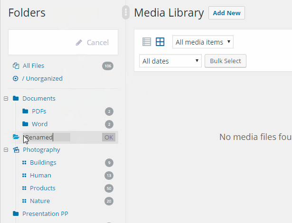292x223 pixels.
Task: Click the Add New button
Action: (226, 13)
